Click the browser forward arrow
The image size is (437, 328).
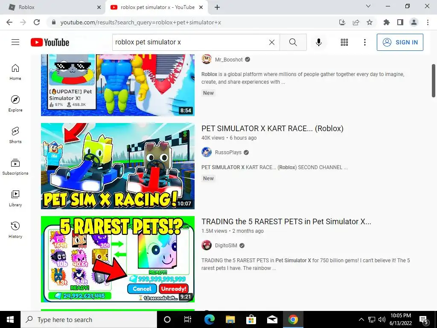tap(23, 22)
